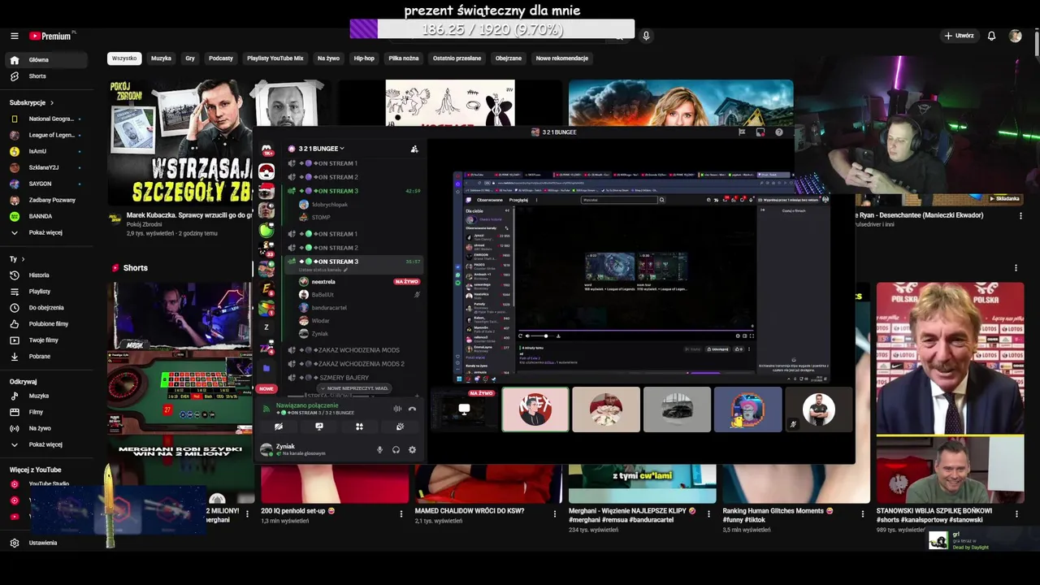1040x585 pixels.
Task: Expand the 3 2 1 BUNGEE server dropdown
Action: (x=323, y=149)
